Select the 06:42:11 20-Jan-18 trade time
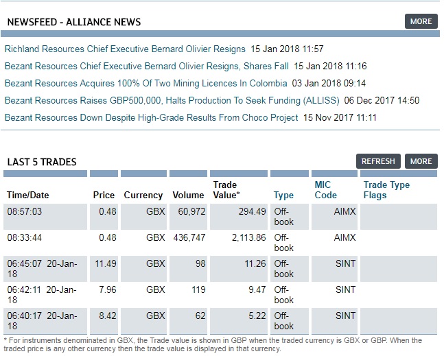Viewport: 444px width, 356px height. click(x=45, y=294)
